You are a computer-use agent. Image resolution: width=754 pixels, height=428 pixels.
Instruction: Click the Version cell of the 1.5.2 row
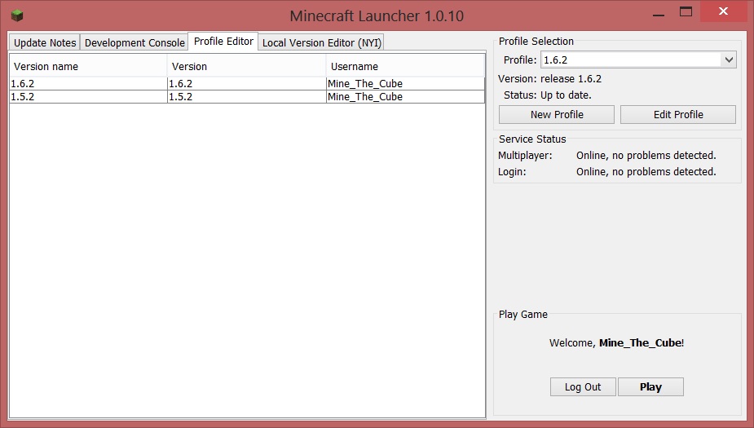click(247, 97)
